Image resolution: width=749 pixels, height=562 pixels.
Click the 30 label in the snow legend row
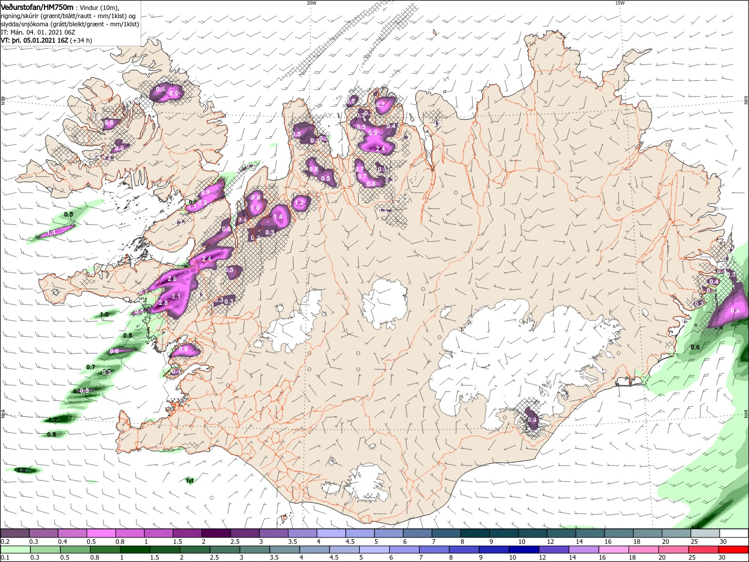point(723,542)
